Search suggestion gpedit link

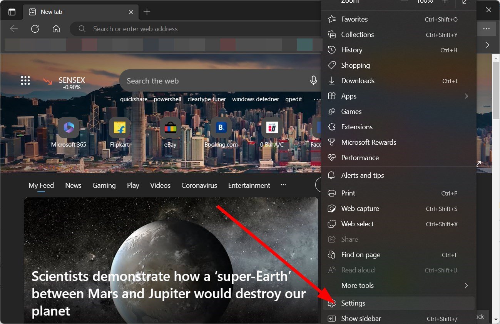[294, 99]
